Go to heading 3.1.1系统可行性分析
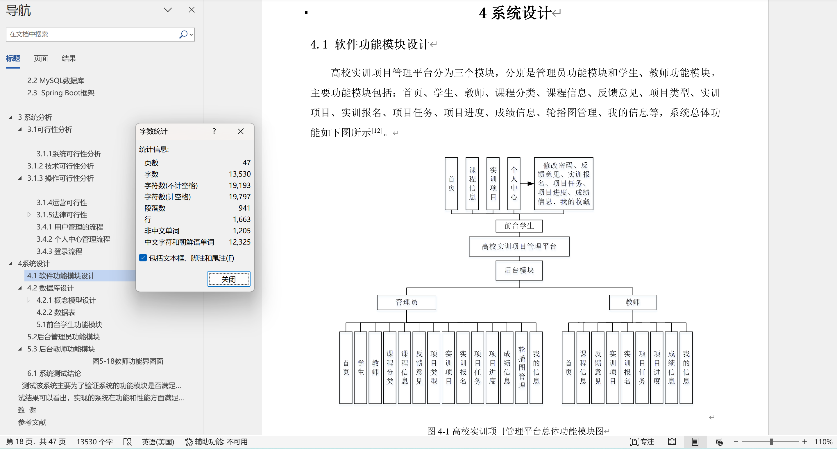The width and height of the screenshot is (837, 449). (69, 154)
